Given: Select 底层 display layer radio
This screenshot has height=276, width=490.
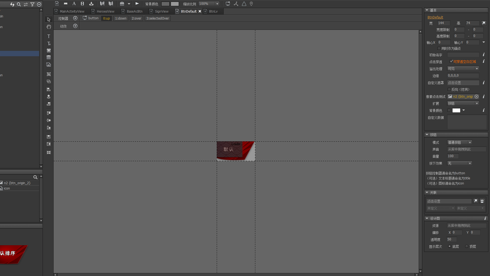Looking at the screenshot, I should (x=450, y=247).
